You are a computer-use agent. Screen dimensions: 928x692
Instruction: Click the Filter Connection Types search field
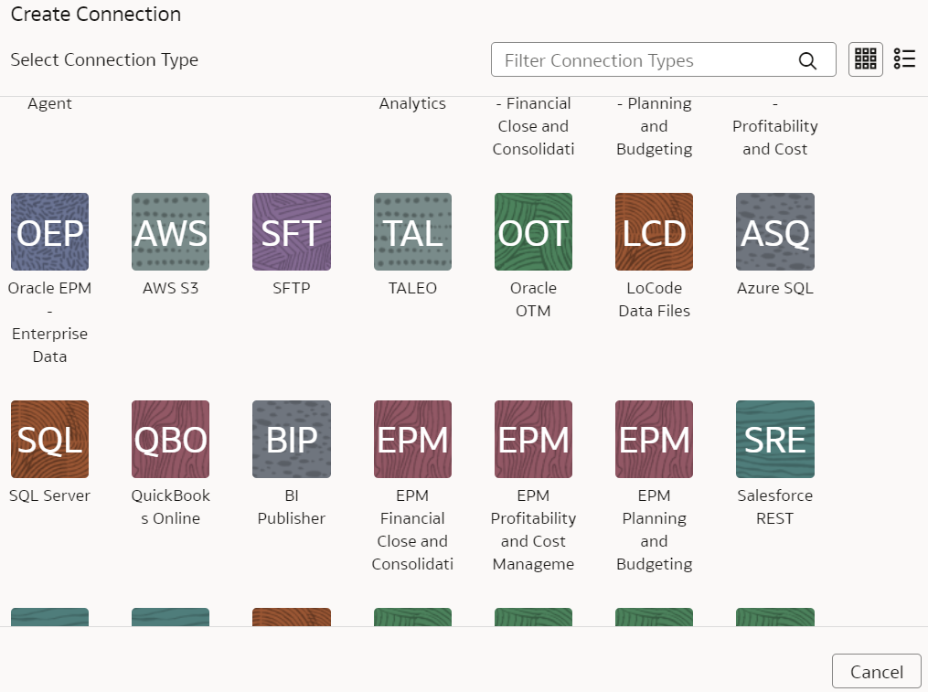(645, 60)
